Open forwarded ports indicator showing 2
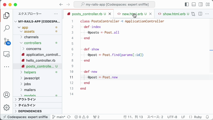 point(96,117)
